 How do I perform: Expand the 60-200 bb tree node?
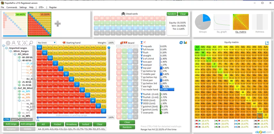point(20,57)
